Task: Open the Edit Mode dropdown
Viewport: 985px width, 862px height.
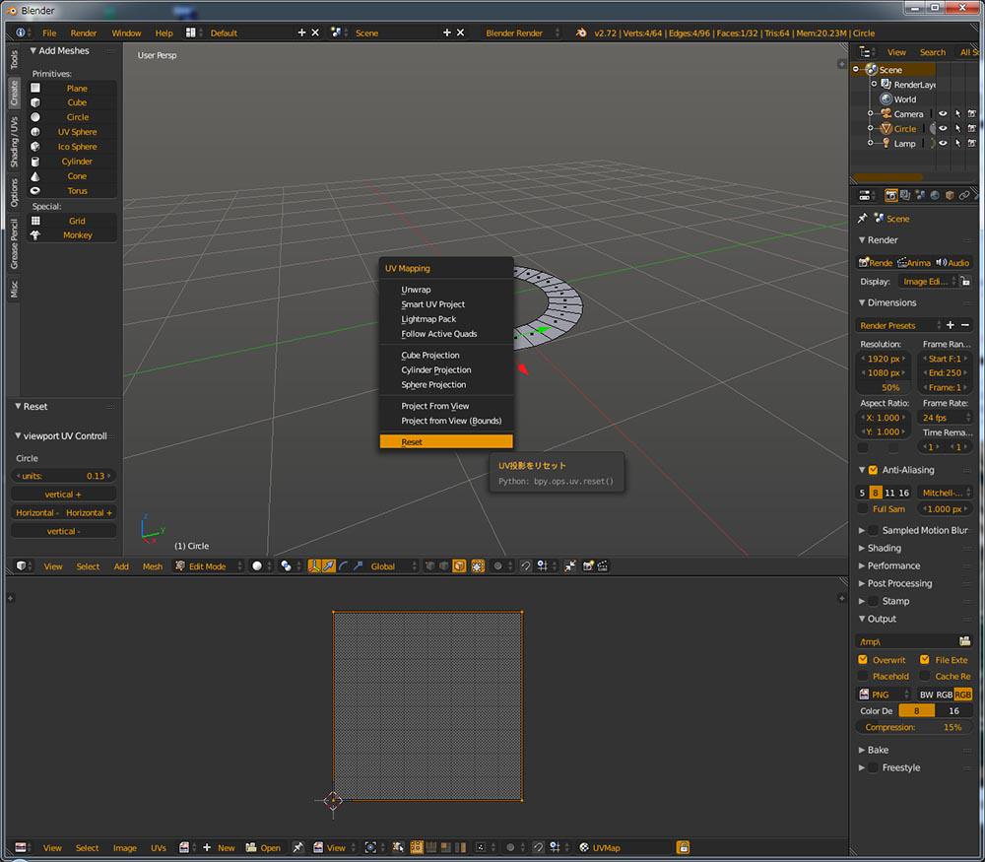Action: [209, 566]
